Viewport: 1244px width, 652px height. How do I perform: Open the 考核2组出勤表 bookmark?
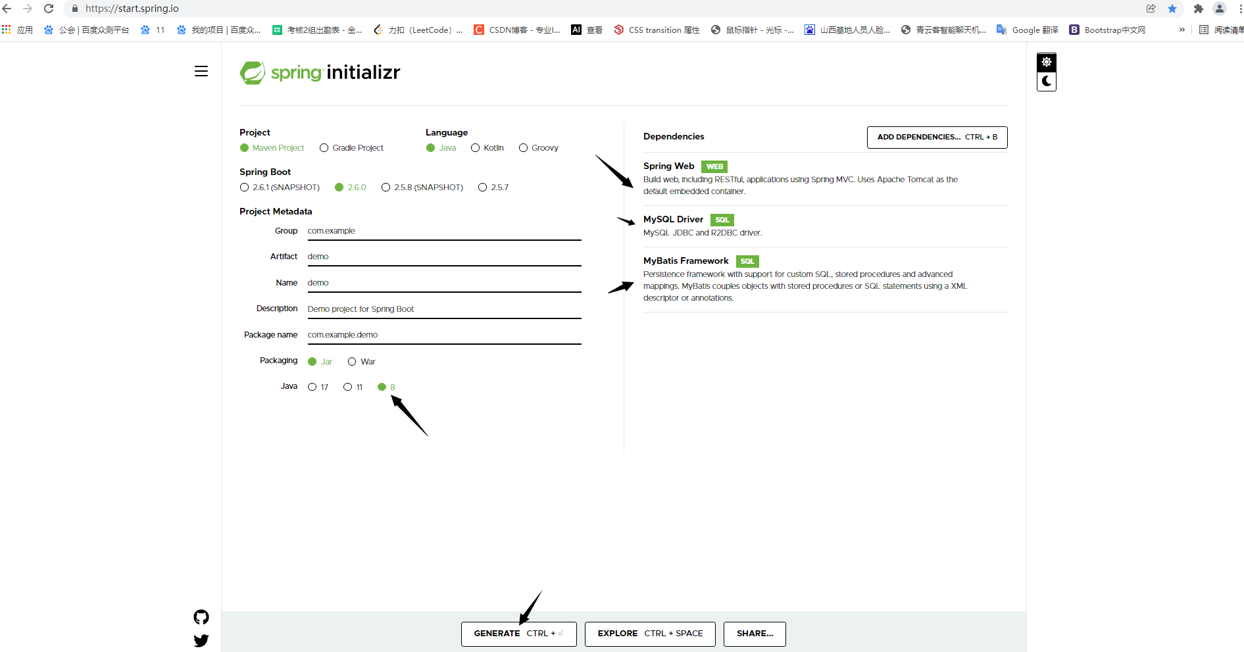pyautogui.click(x=317, y=30)
